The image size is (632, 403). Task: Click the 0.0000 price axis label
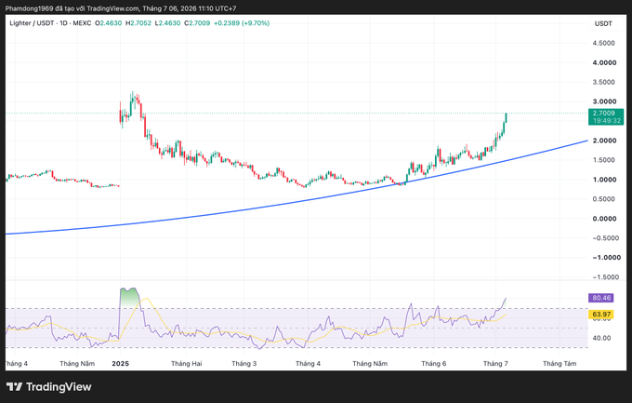point(604,219)
